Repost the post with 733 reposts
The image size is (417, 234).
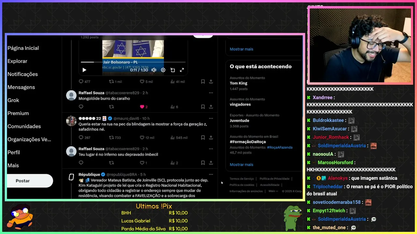(115, 137)
